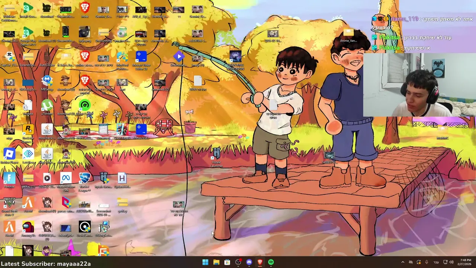Select the MultiMC desktop icon
This screenshot has height=268, width=476.
tap(443, 132)
